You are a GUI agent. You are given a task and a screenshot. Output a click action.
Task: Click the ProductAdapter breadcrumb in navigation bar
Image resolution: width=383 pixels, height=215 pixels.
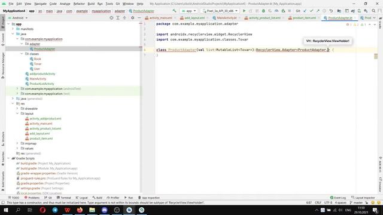click(x=142, y=11)
